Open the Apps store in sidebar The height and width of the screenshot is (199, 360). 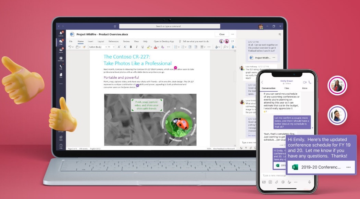point(61,138)
